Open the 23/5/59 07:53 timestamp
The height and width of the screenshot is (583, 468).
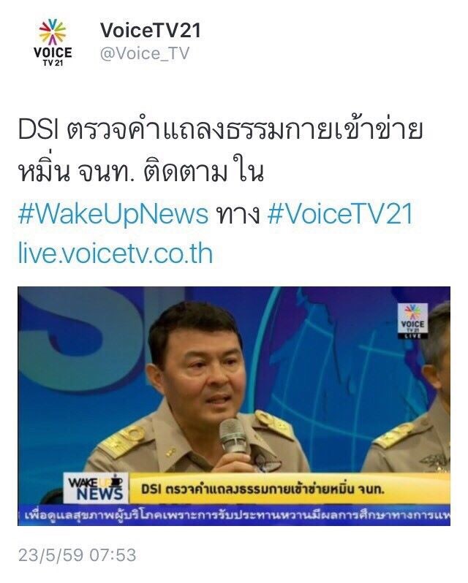tap(77, 555)
